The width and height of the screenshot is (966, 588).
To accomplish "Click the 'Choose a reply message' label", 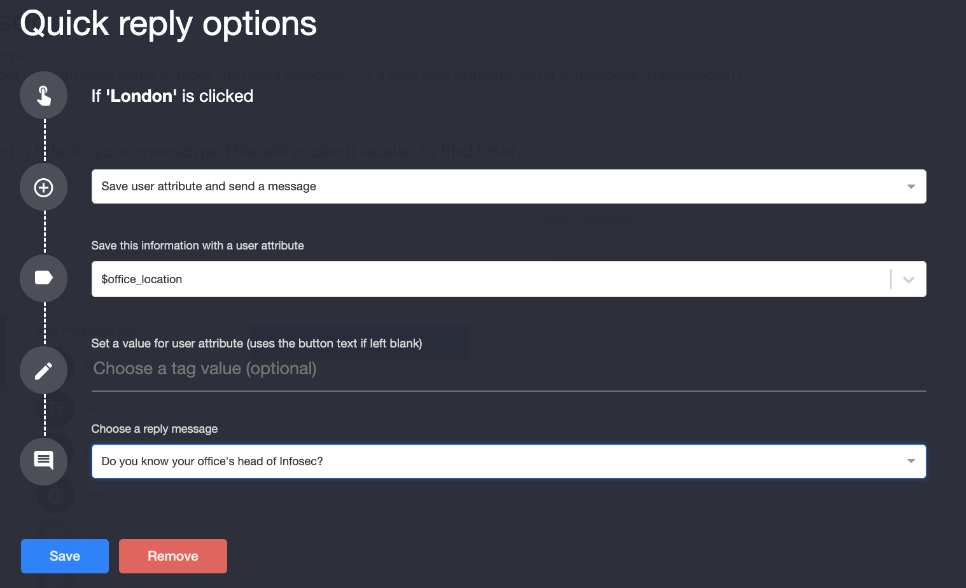I will coord(155,429).
